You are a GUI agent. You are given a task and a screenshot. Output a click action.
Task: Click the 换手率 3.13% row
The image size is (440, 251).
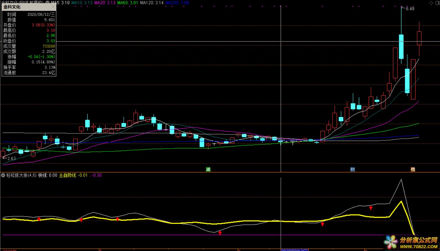pos(29,67)
